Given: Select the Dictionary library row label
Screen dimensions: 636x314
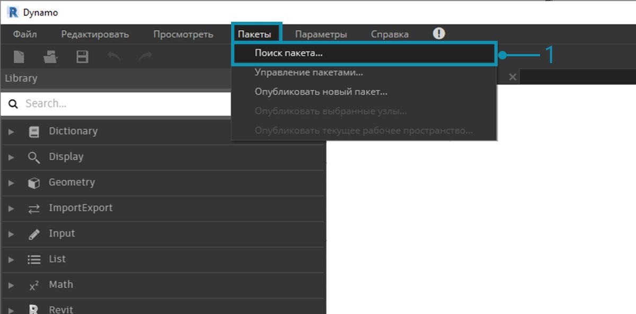Looking at the screenshot, I should (x=73, y=131).
